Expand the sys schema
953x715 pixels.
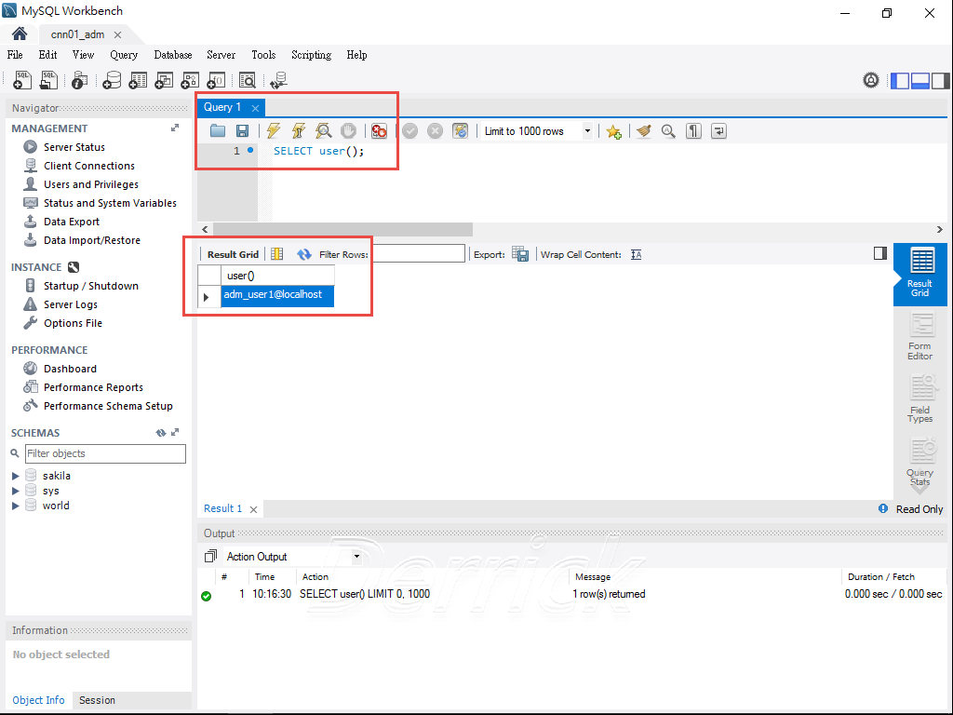pyautogui.click(x=16, y=491)
